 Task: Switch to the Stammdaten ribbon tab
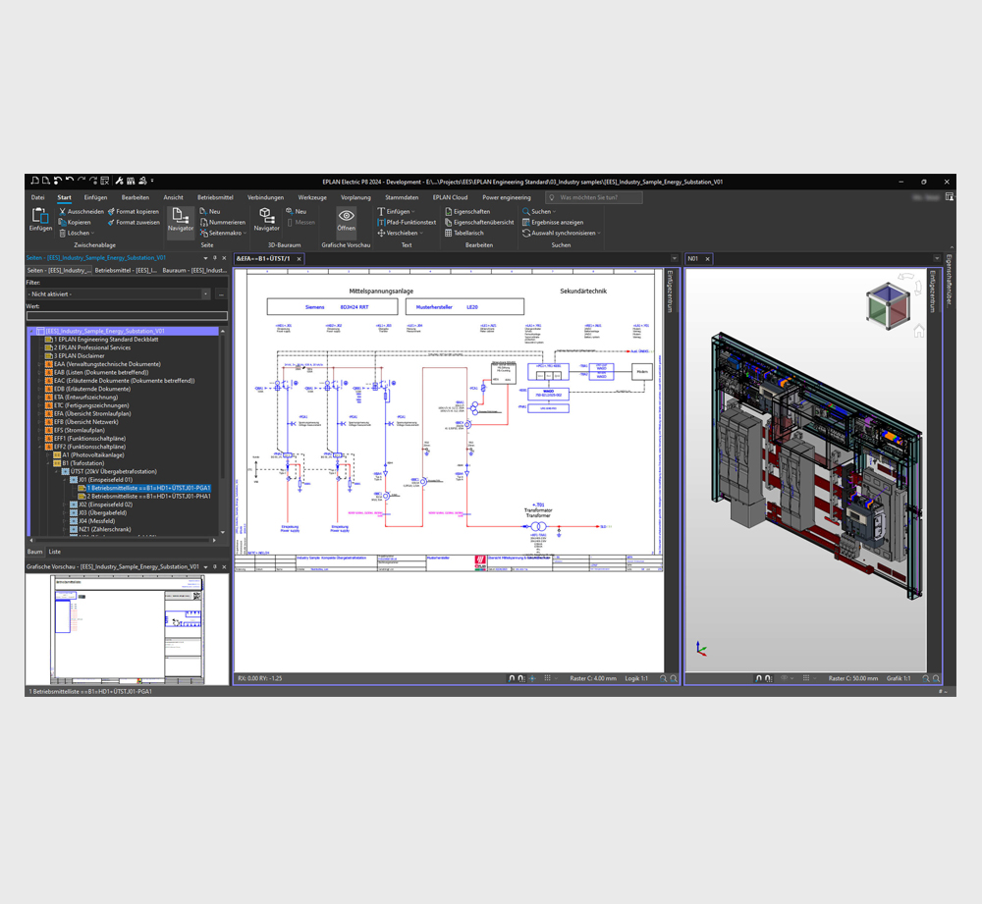point(402,197)
